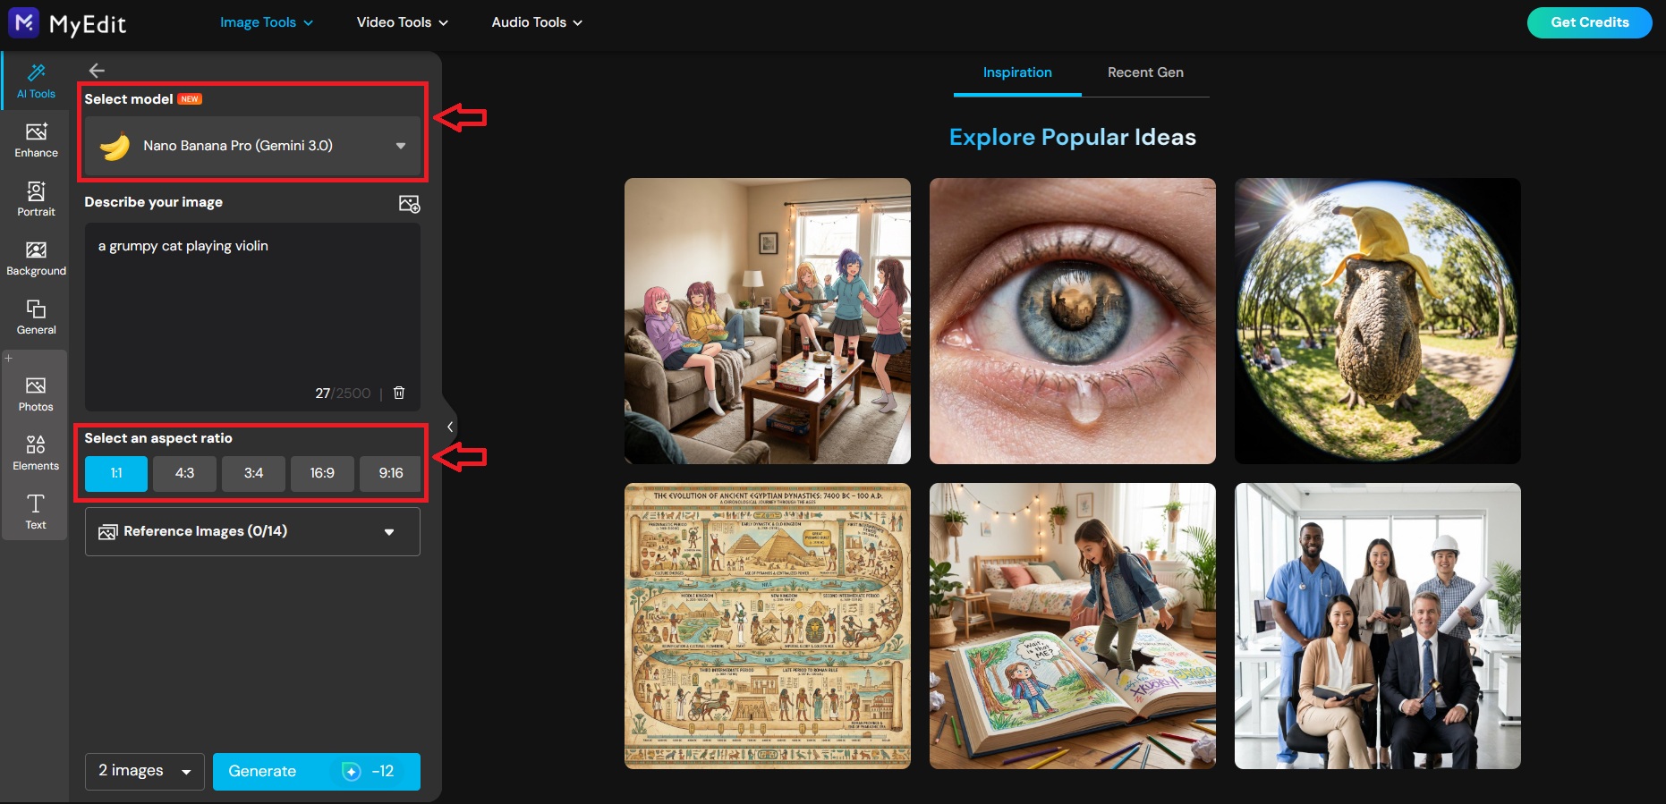1666x804 pixels.
Task: Click the Generate button
Action: click(x=317, y=771)
